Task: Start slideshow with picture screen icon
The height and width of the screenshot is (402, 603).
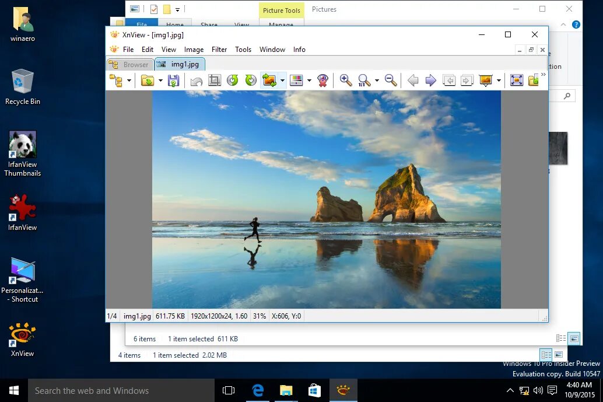Action: coord(486,81)
